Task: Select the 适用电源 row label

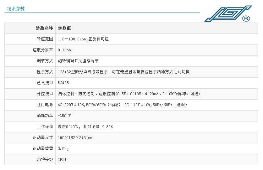Action: 45,105
